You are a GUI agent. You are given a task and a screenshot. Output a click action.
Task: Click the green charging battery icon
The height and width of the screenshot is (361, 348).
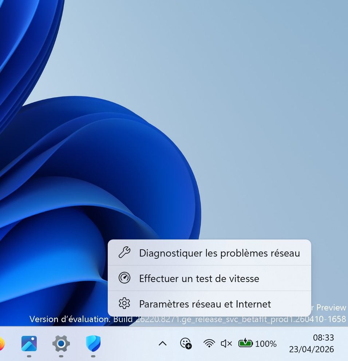(245, 343)
